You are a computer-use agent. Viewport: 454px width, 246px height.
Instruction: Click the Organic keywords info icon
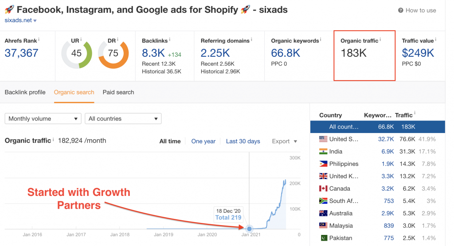click(321, 39)
